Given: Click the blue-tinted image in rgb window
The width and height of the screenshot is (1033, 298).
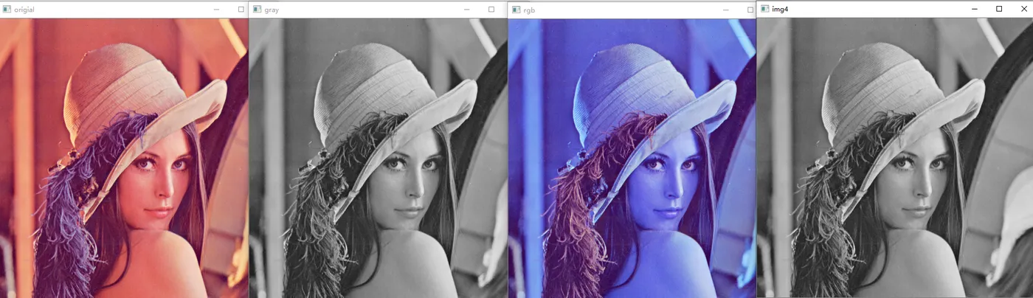Looking at the screenshot, I should pyautogui.click(x=632, y=158).
